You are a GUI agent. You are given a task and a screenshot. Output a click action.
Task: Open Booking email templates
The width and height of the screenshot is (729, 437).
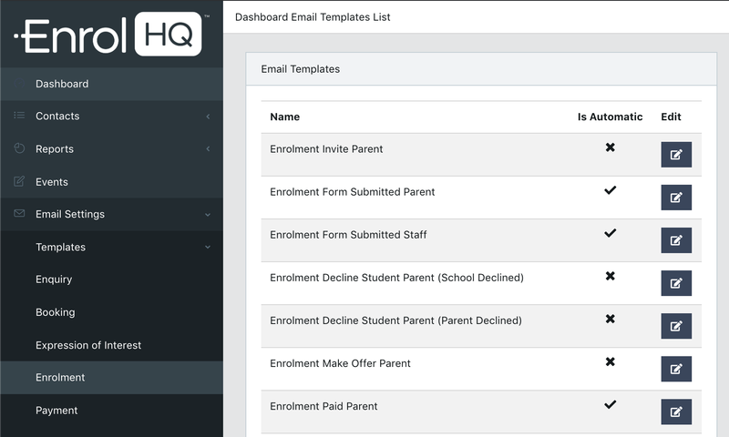click(56, 312)
